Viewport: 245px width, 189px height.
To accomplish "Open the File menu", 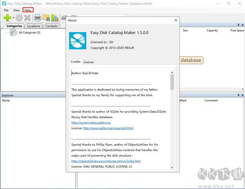I will (x=6, y=10).
